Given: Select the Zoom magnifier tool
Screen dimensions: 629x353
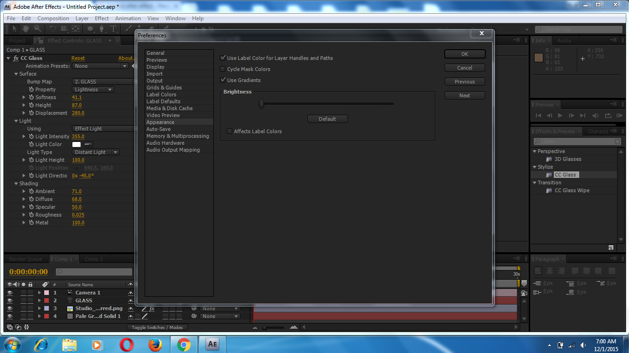Looking at the screenshot, I should pos(37,29).
